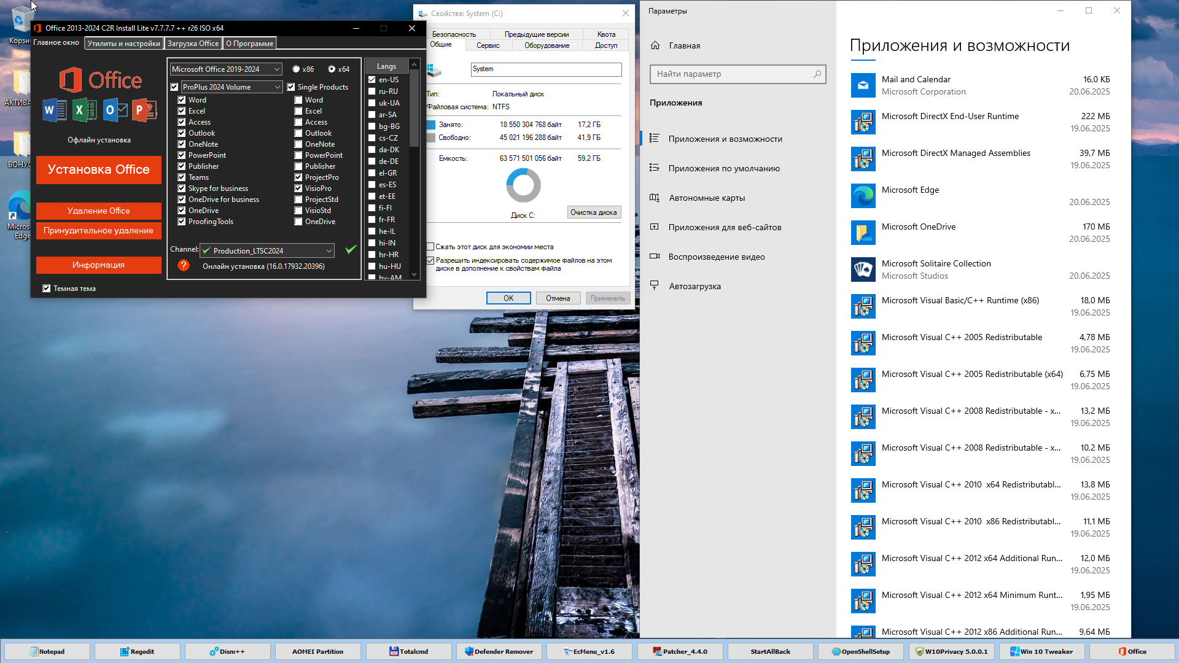The width and height of the screenshot is (1179, 663).
Task: Click the Install Office (Установка Office) button
Action: pyautogui.click(x=99, y=169)
